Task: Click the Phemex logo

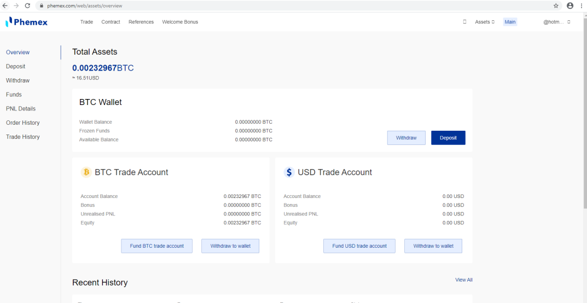Action: tap(27, 22)
